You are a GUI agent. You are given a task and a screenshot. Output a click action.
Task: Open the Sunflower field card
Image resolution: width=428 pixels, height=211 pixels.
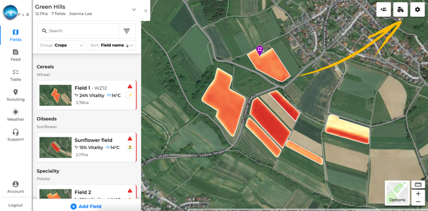(x=87, y=147)
